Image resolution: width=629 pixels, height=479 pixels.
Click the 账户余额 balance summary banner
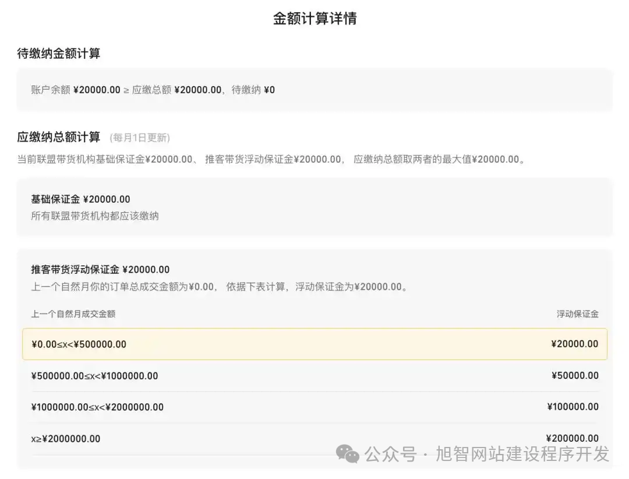click(x=314, y=90)
